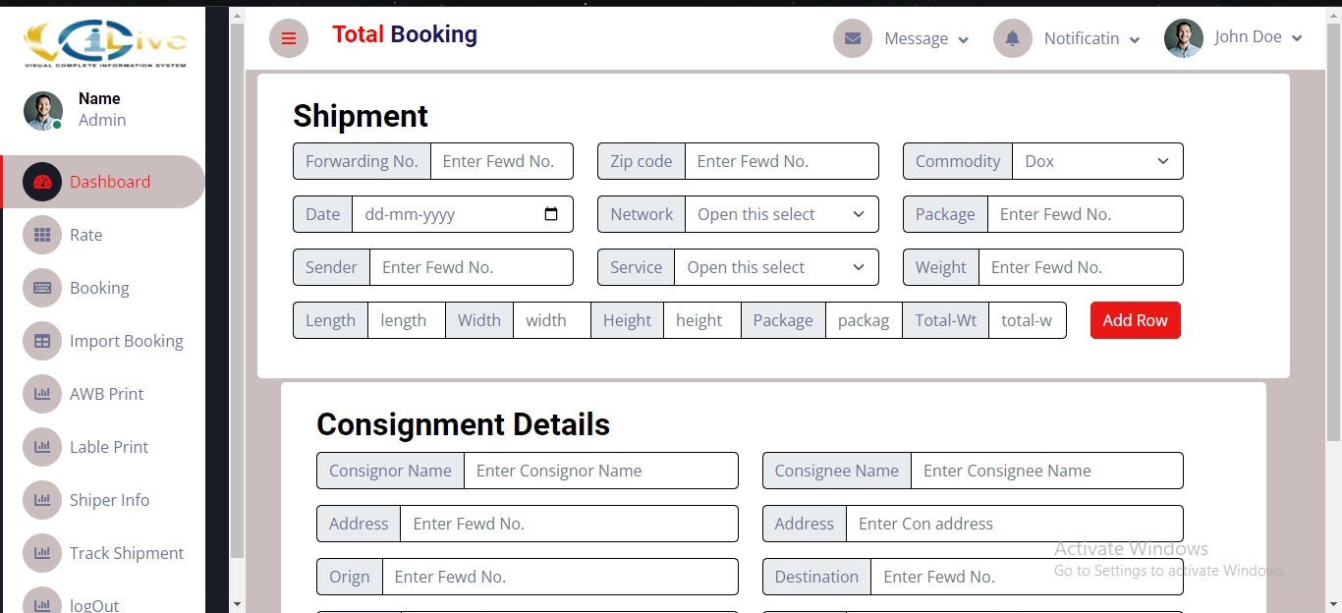
Task: Click the Notification bell icon
Action: click(1013, 38)
